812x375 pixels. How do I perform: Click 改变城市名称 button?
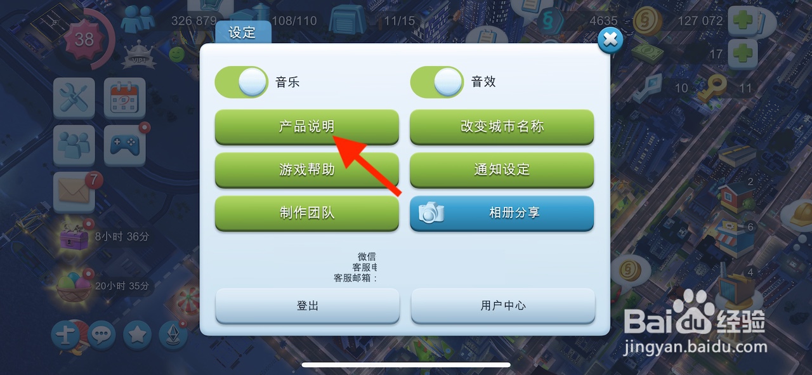click(x=502, y=127)
